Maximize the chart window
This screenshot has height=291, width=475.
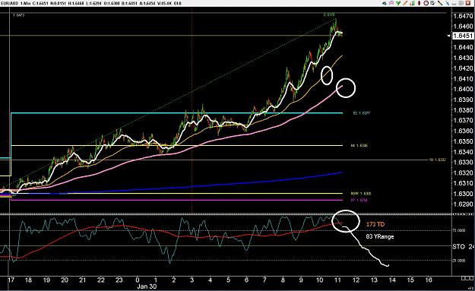coord(461,3)
